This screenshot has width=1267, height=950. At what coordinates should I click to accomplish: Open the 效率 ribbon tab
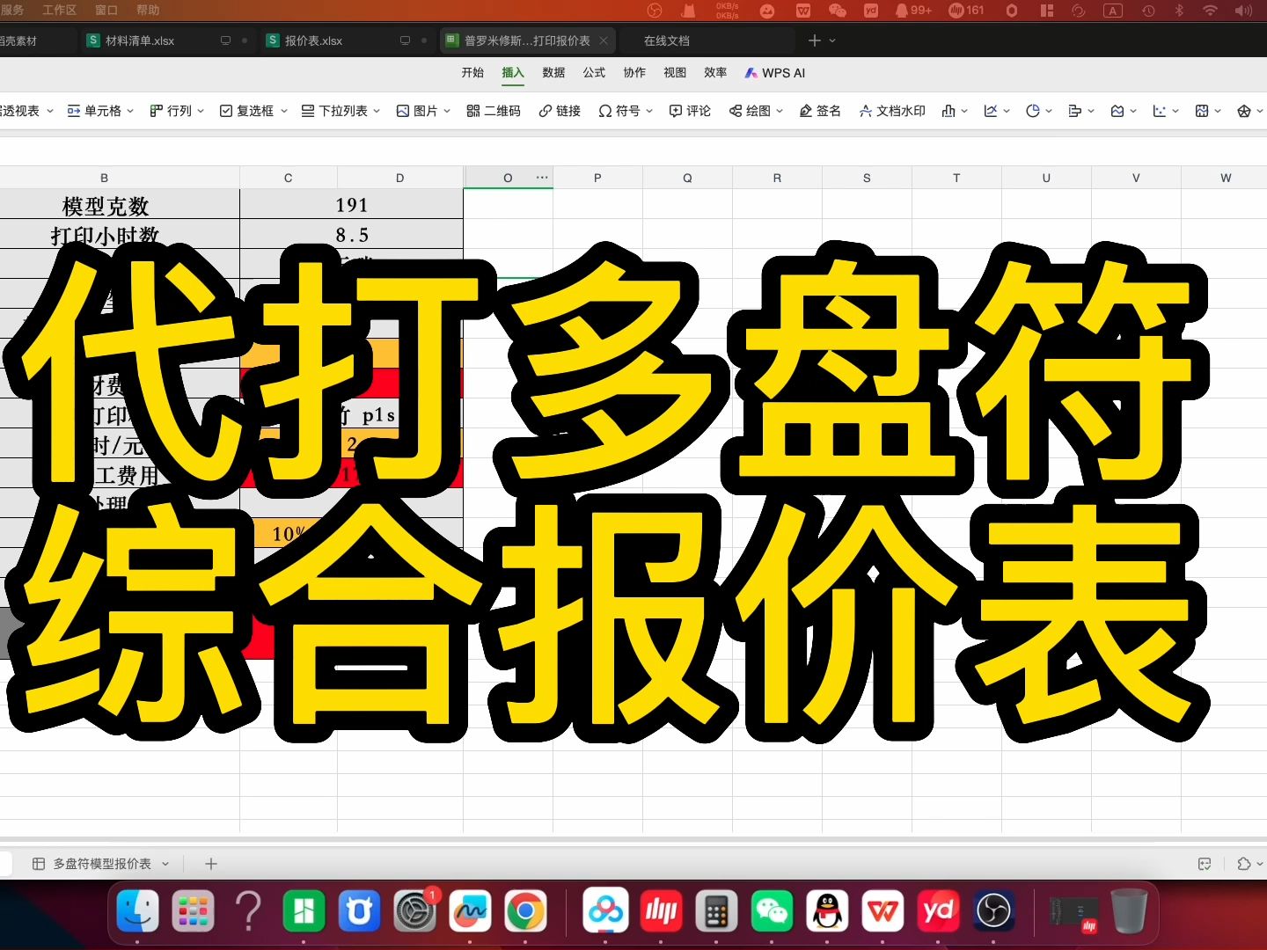[x=715, y=73]
